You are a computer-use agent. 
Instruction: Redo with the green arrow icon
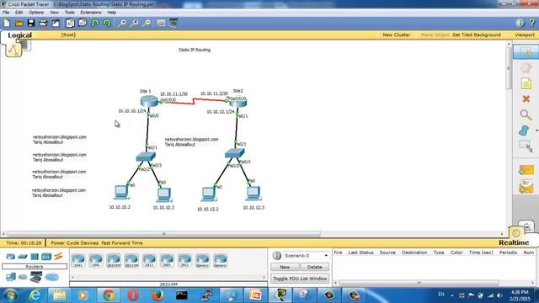107,23
